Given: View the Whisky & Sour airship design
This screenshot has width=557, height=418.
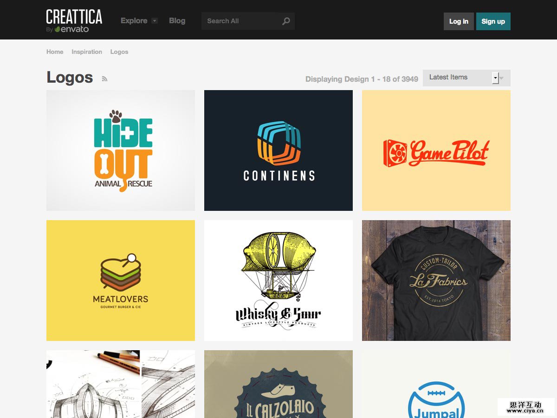Looking at the screenshot, I should [278, 280].
